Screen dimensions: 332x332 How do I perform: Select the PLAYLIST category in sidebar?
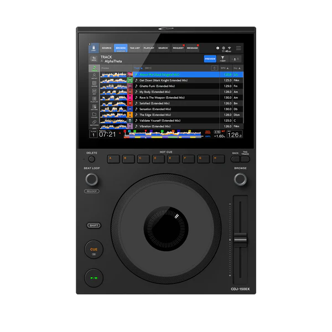[94, 100]
